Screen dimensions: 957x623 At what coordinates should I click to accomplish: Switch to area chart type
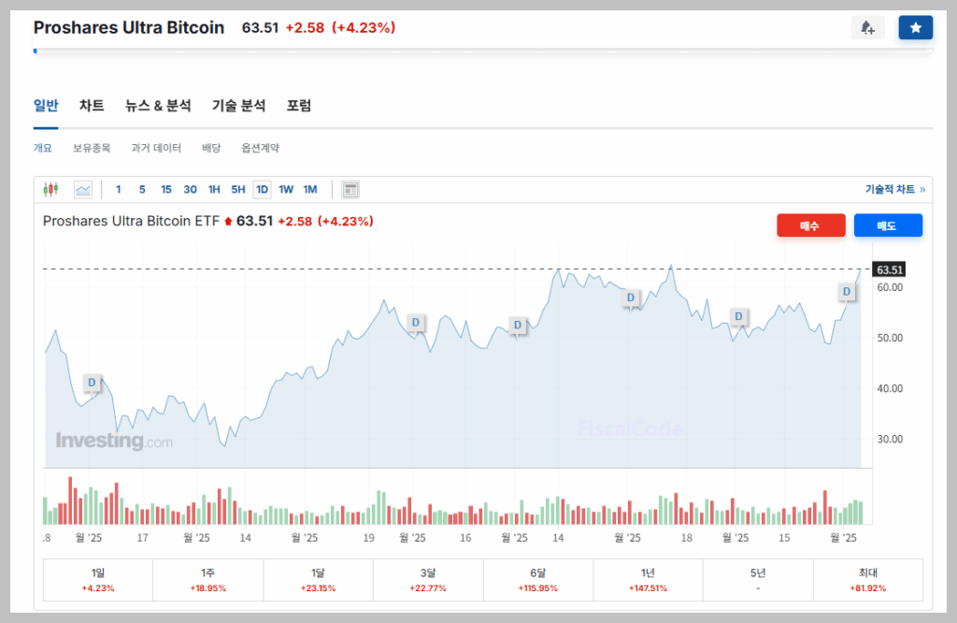point(83,190)
